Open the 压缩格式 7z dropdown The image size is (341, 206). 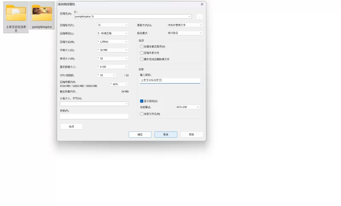pos(113,25)
